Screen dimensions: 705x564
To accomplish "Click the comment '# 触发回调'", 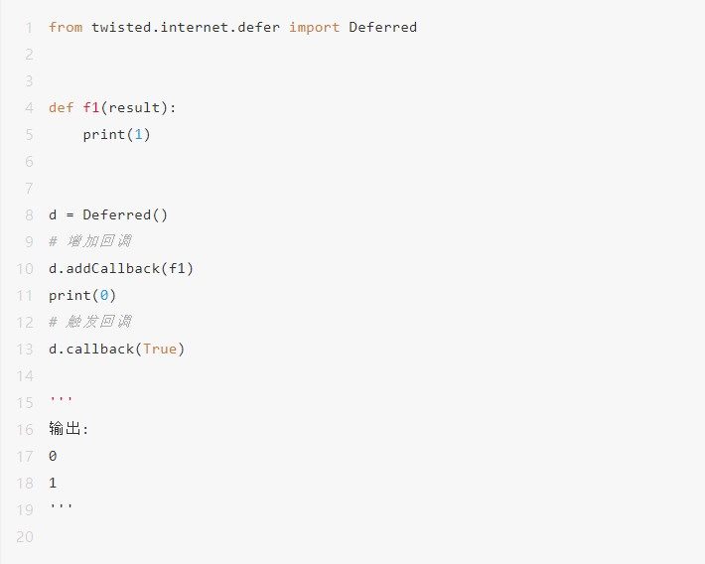I will click(90, 322).
